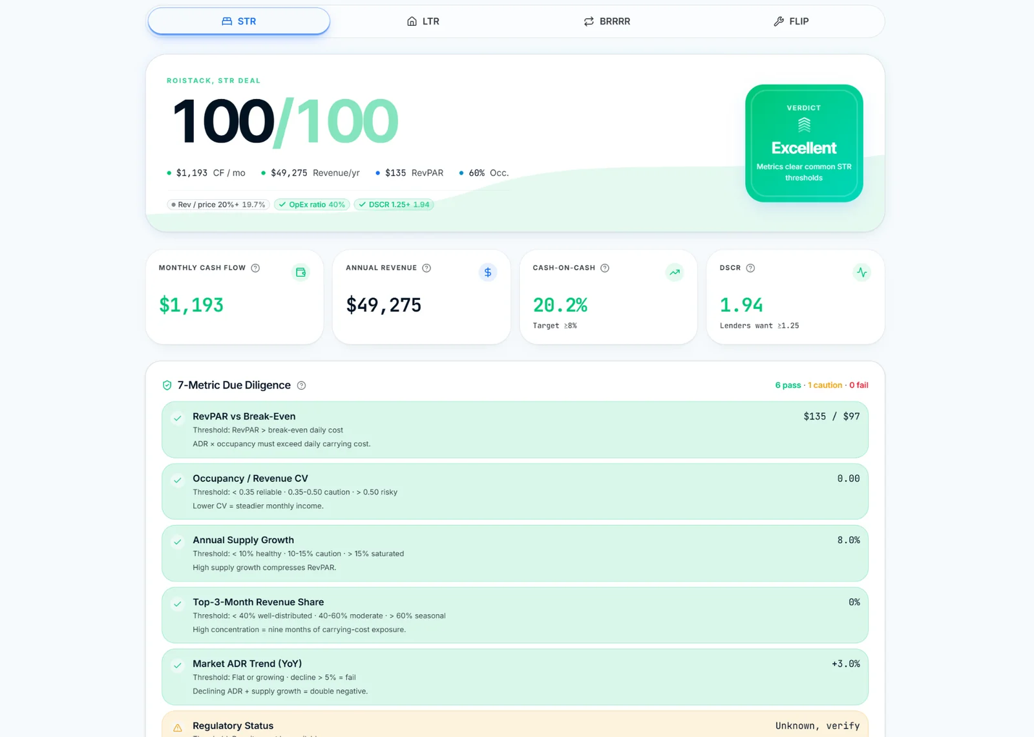Click the ROISTACK, STR DEAL label
1034x737 pixels.
[x=214, y=81]
